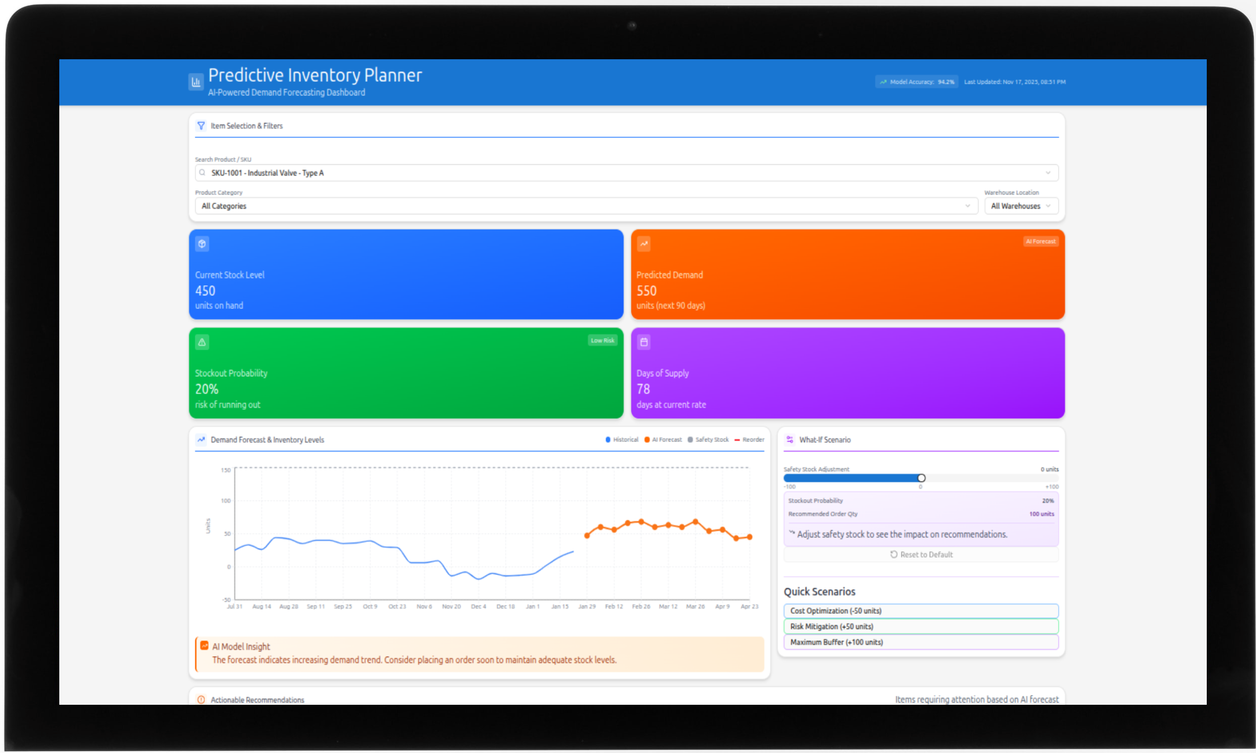Viewport: 1256px width, 753px height.
Task: Click the box icon on Current Stock card
Action: [202, 244]
